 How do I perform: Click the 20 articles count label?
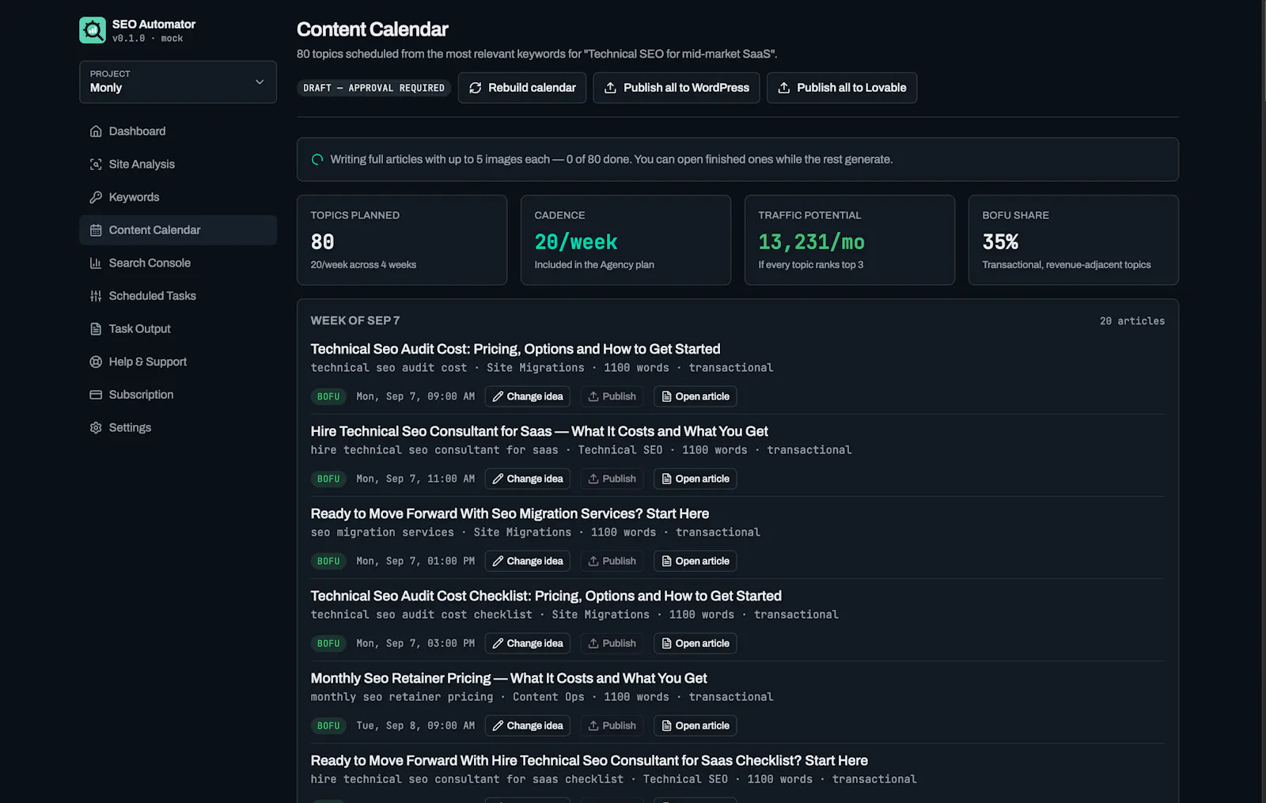1132,321
